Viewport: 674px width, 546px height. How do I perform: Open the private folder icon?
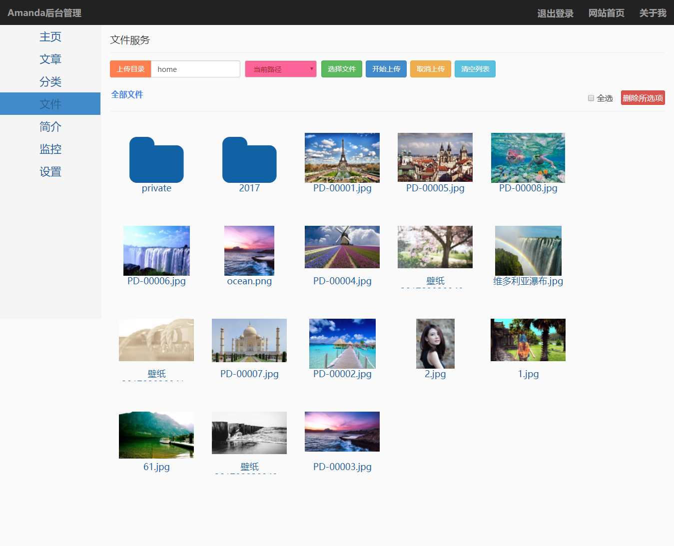point(156,160)
